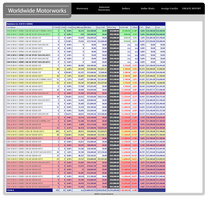Click the 25.00% value in % Sold column
The image size is (208, 198).
tap(69, 41)
